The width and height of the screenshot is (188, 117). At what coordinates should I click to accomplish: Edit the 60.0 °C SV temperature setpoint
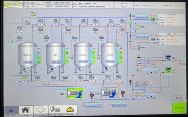point(141,85)
